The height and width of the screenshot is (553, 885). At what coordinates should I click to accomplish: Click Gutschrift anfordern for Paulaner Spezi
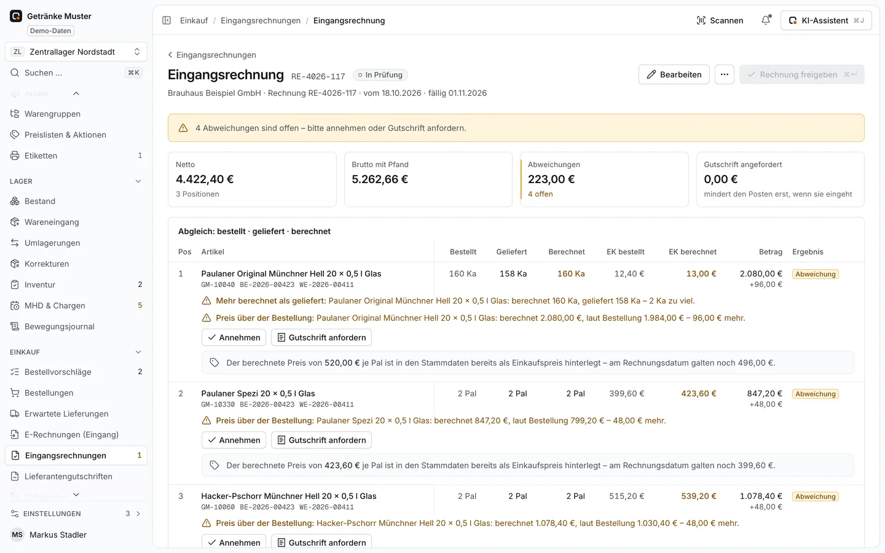pos(321,440)
